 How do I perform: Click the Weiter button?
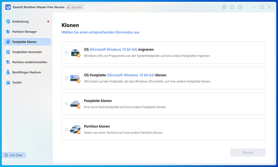coord(248,153)
